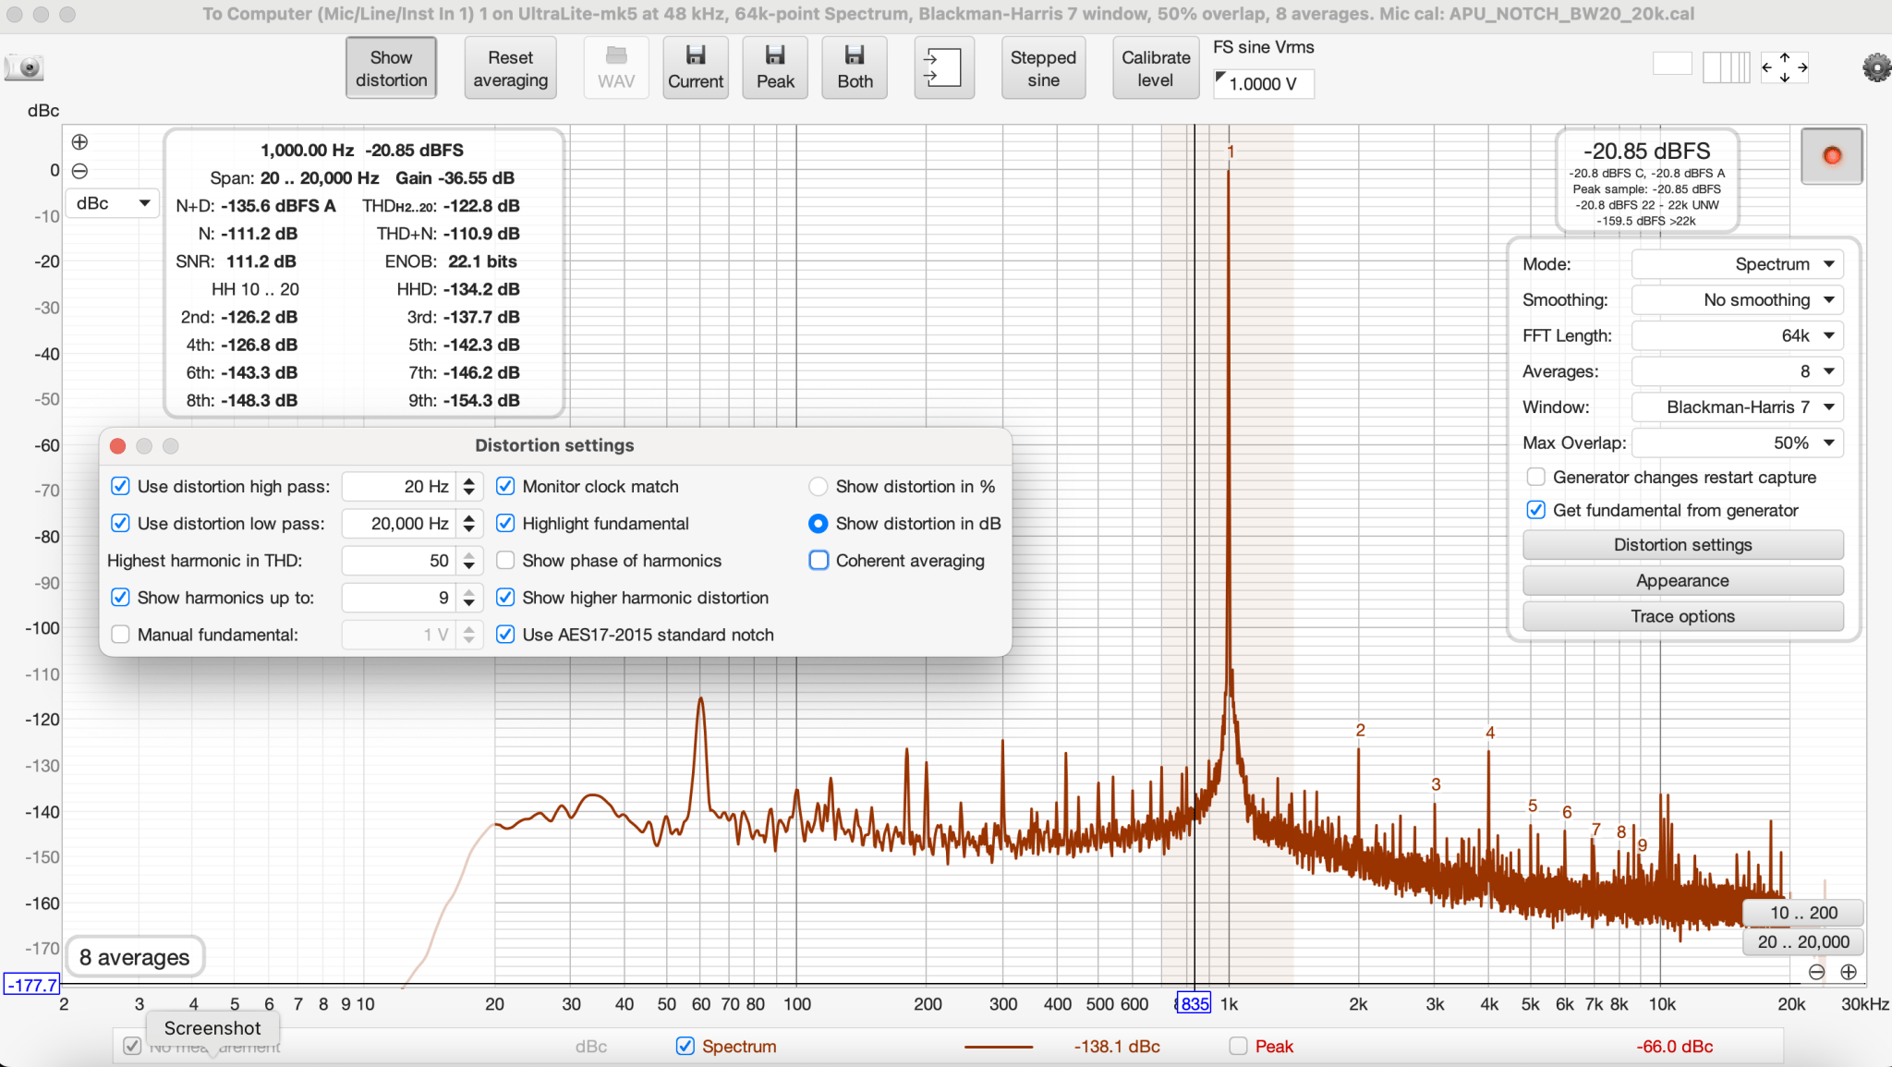The image size is (1892, 1067).
Task: Click FS sine Vrms corner indicator
Action: pos(1220,78)
